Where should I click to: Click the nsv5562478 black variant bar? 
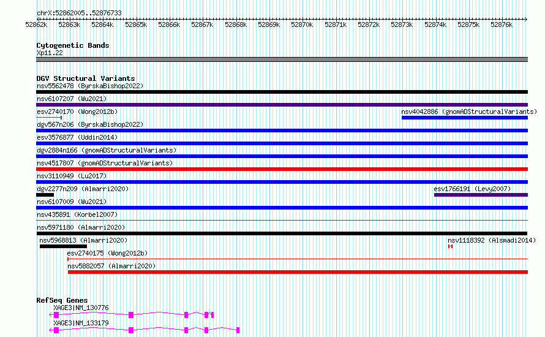(282, 92)
